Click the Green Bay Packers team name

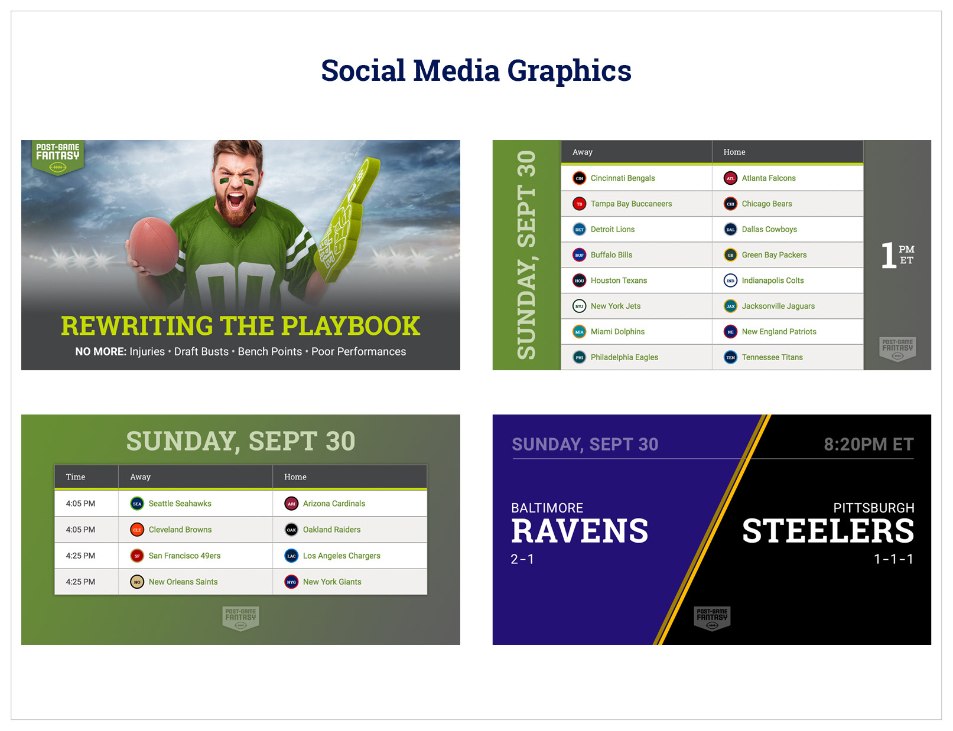coord(774,255)
